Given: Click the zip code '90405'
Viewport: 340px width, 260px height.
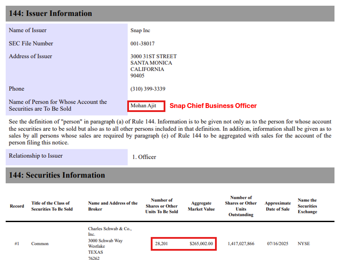Looking at the screenshot, I should pos(137,75).
